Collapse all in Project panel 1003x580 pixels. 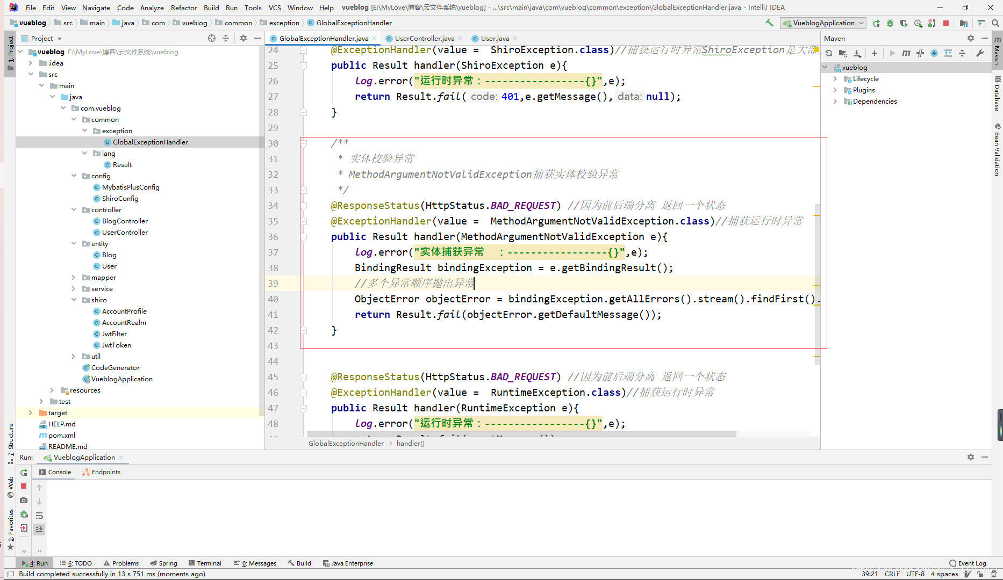[x=226, y=38]
